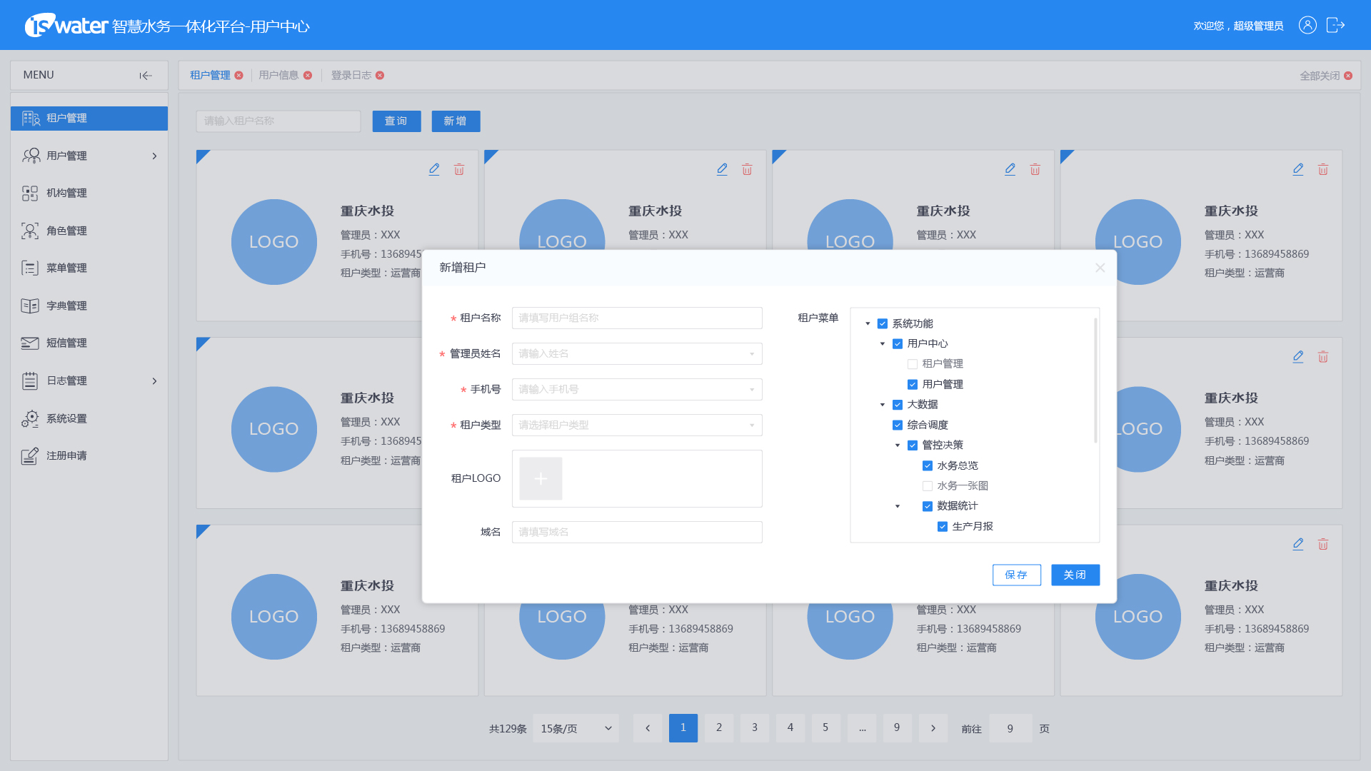Open the 15条/页 page size dropdown

(576, 728)
